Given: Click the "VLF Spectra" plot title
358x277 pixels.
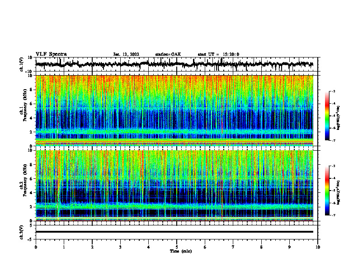Looking at the screenshot, I should [51, 54].
